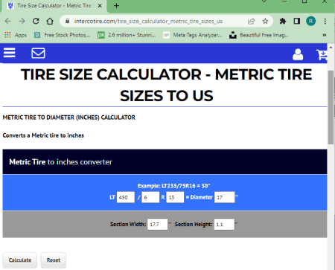Click 'METRIC TIRE TO DIAMETER (INCHES) CALCULATOR' text
Viewport: 335px width, 270px height.
(69, 118)
